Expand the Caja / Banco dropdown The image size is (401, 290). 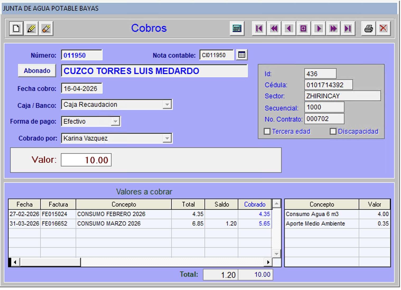(x=167, y=105)
